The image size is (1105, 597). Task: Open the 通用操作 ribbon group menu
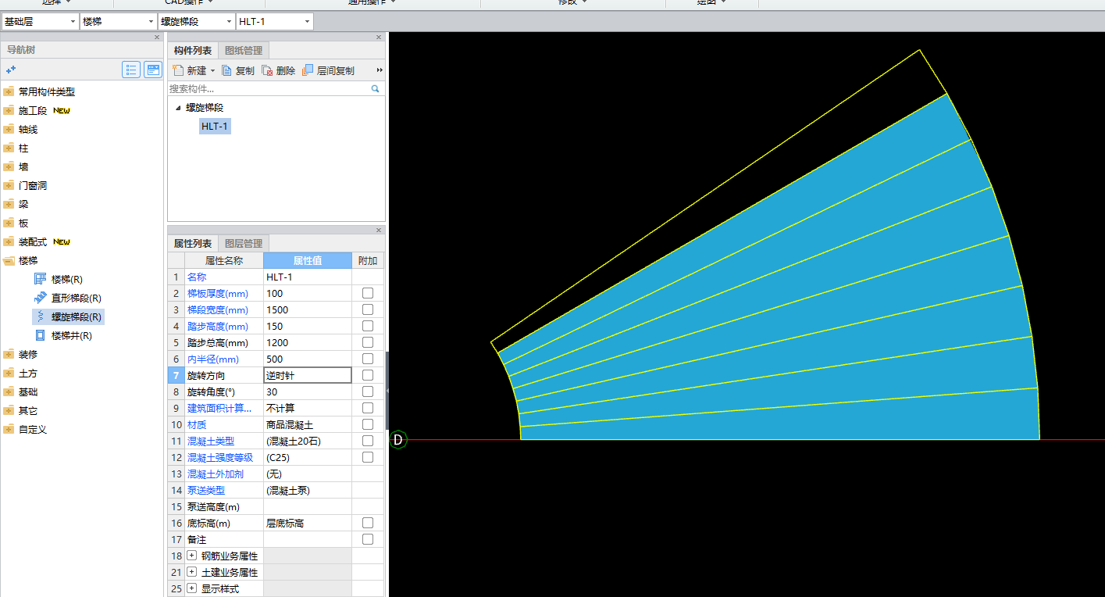coord(372,2)
